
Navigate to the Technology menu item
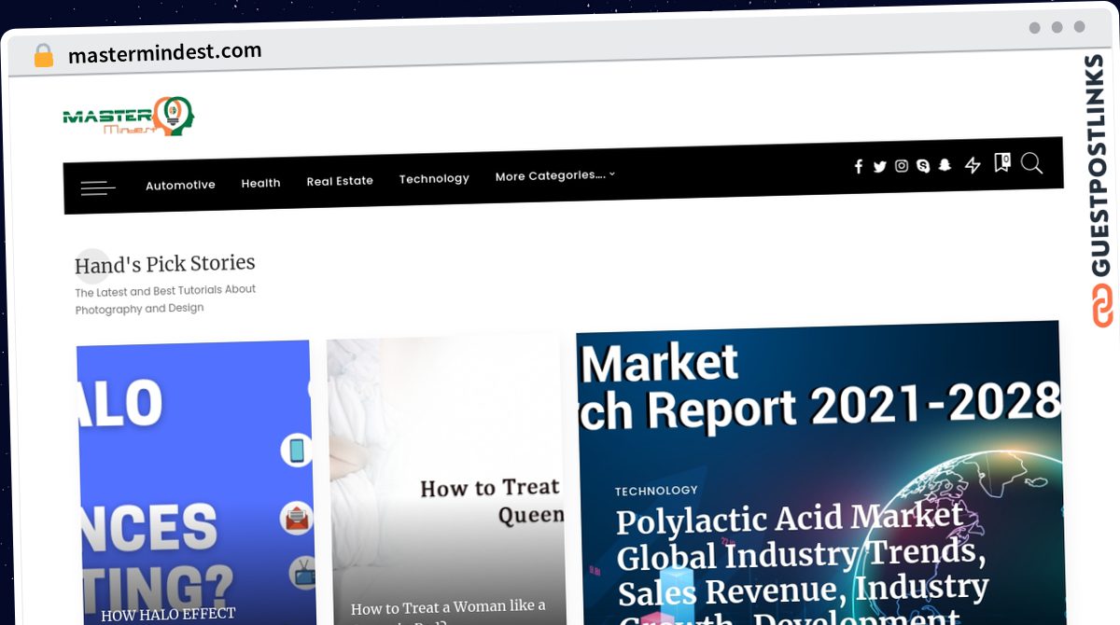434,178
